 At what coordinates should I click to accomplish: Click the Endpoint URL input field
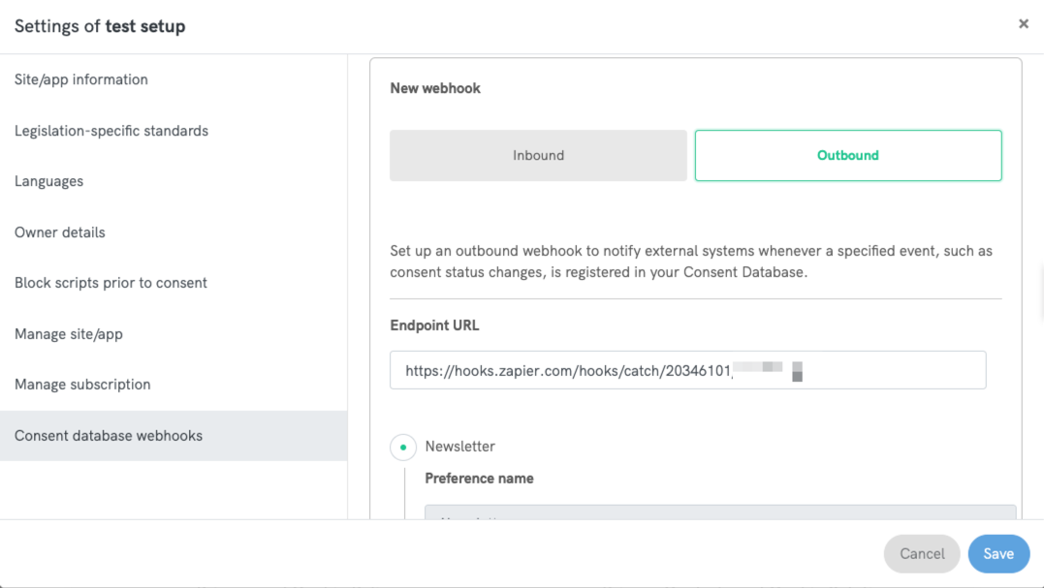[x=687, y=369]
